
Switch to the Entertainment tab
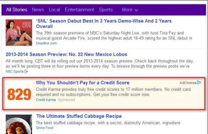pyautogui.click(x=79, y=10)
